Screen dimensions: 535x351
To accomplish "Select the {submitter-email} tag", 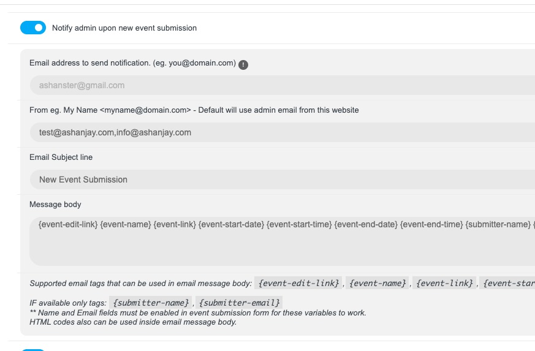I will 239,303.
